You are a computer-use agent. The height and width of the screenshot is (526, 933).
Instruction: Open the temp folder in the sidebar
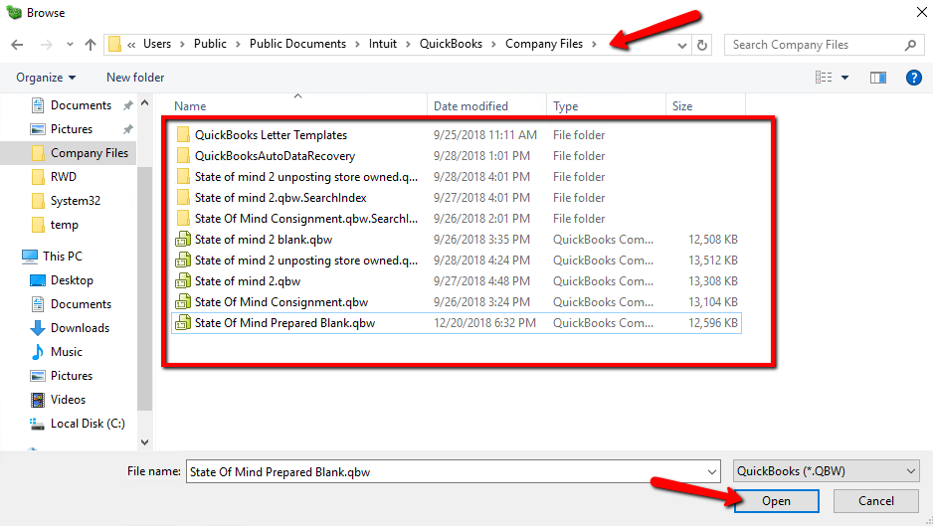65,225
